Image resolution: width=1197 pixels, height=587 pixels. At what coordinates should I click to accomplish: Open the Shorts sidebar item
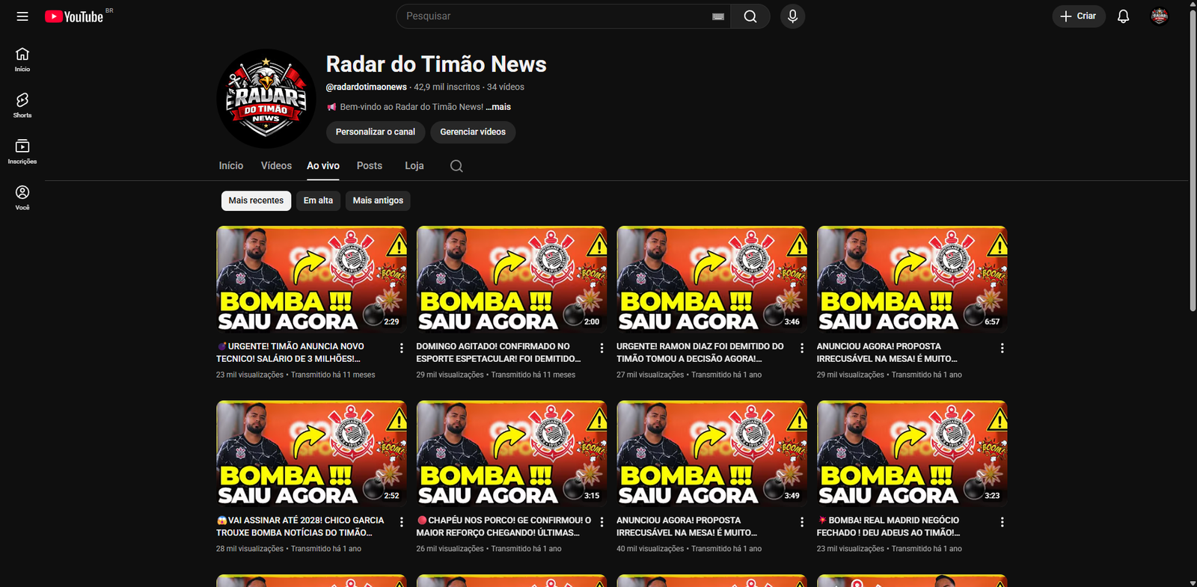click(22, 105)
